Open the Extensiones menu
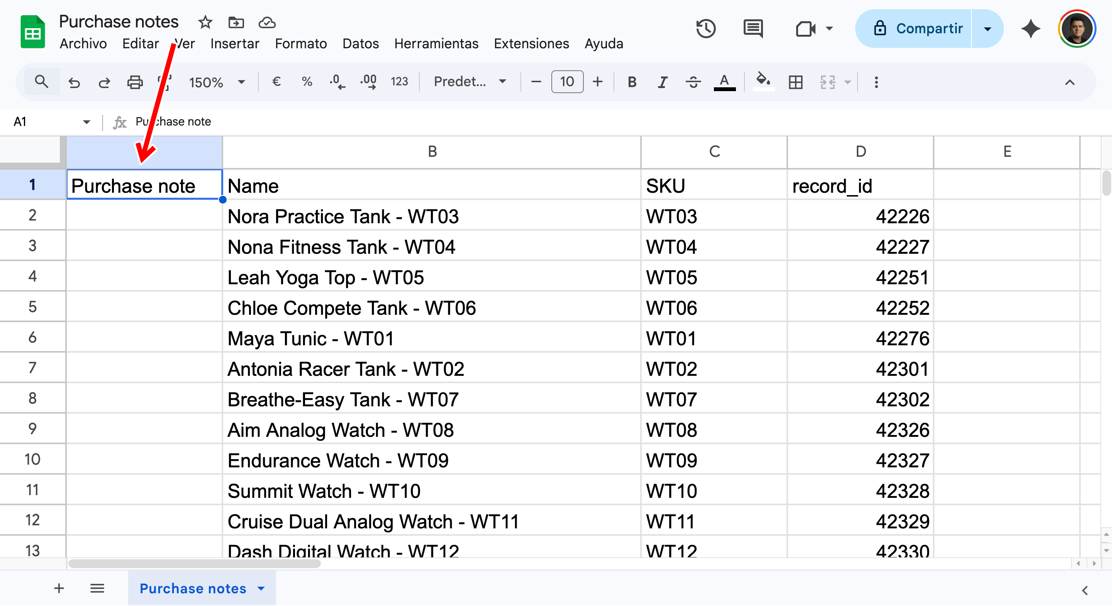 pos(531,43)
